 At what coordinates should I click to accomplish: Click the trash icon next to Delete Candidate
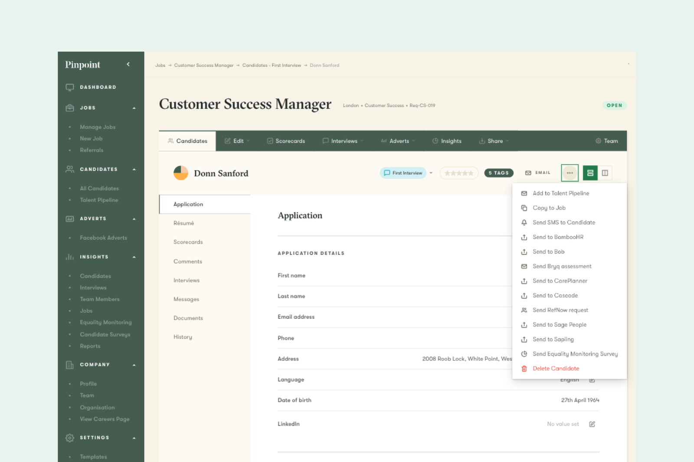pos(524,368)
